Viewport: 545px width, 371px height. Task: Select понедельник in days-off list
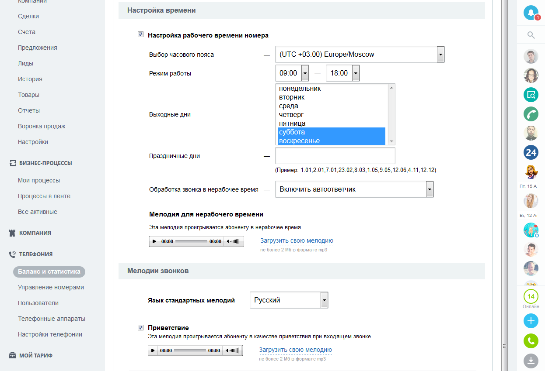coord(332,88)
